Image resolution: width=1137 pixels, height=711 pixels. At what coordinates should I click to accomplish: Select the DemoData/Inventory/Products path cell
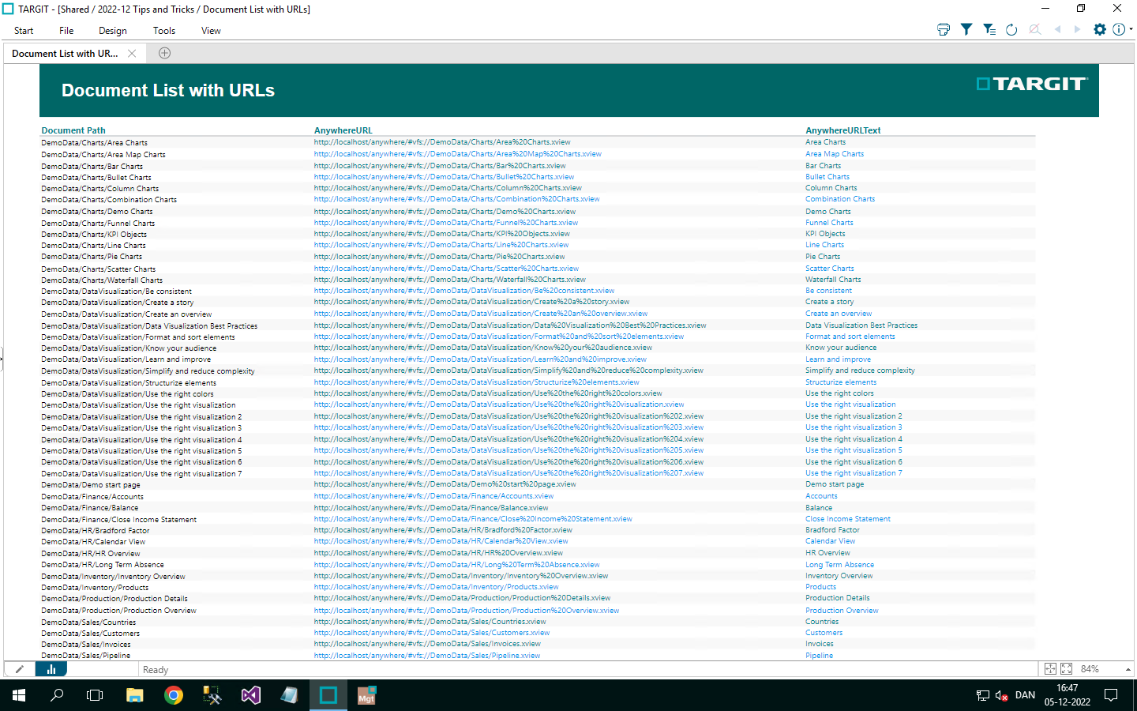pyautogui.click(x=95, y=588)
